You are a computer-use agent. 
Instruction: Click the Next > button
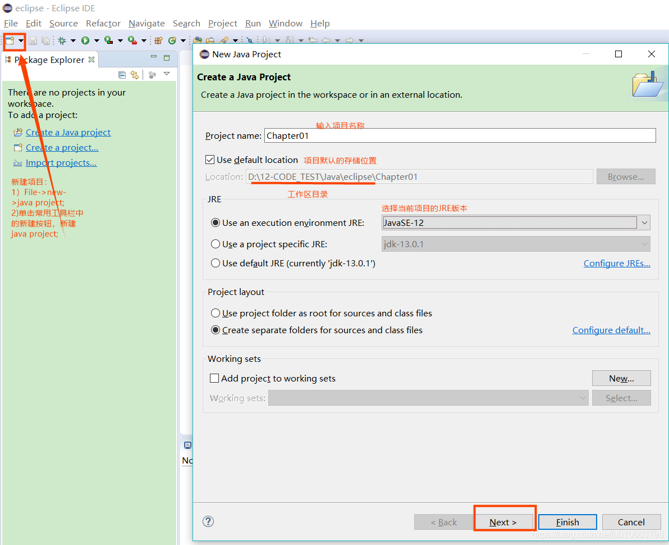(x=503, y=522)
